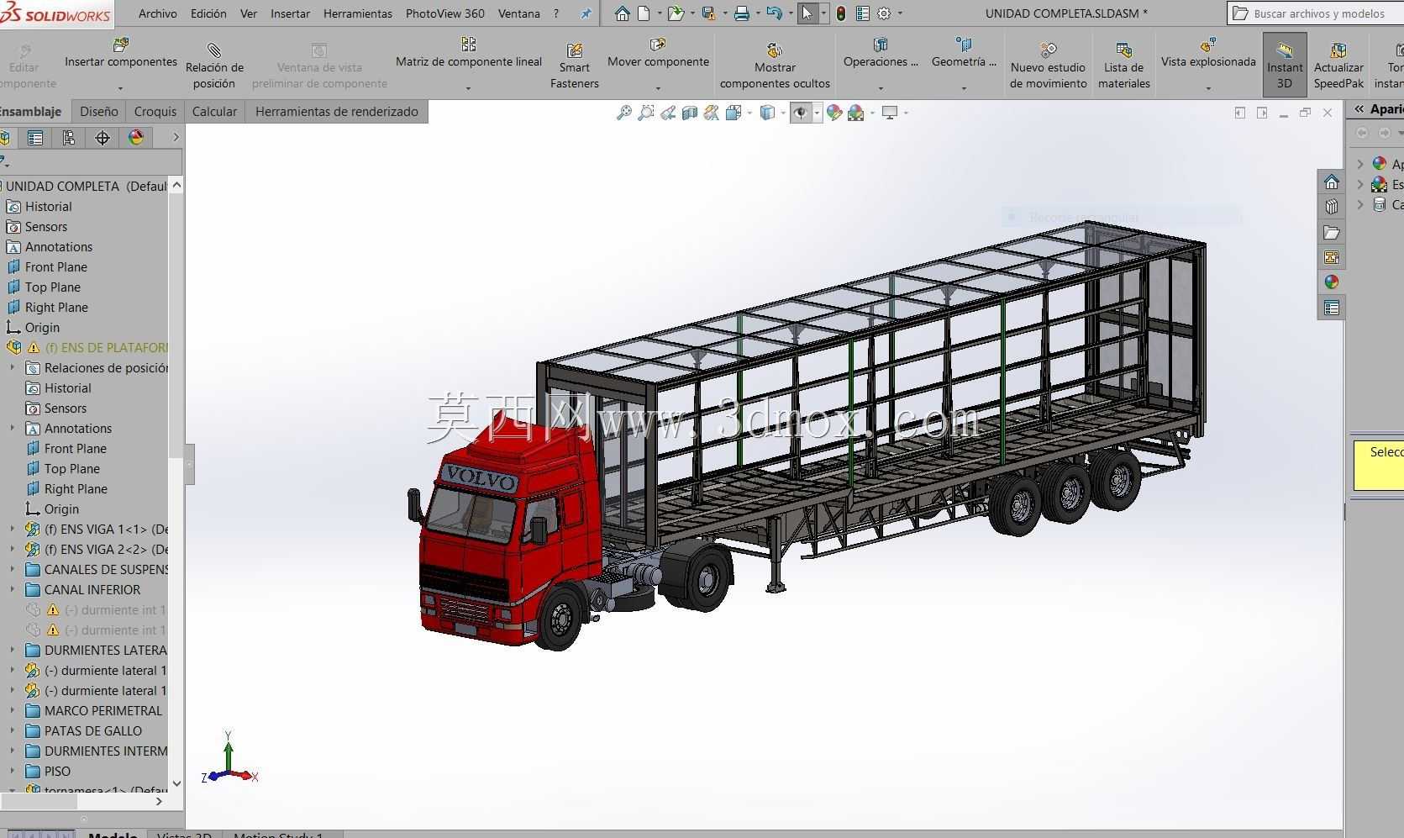Open File Explorer tab in the task pane

pyautogui.click(x=1332, y=232)
